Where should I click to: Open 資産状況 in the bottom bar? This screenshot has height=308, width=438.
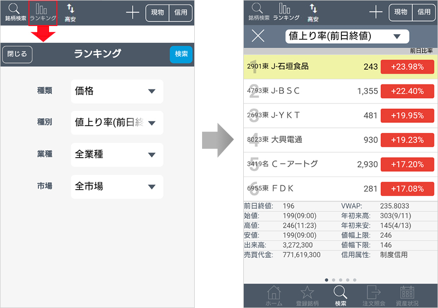pyautogui.click(x=407, y=295)
